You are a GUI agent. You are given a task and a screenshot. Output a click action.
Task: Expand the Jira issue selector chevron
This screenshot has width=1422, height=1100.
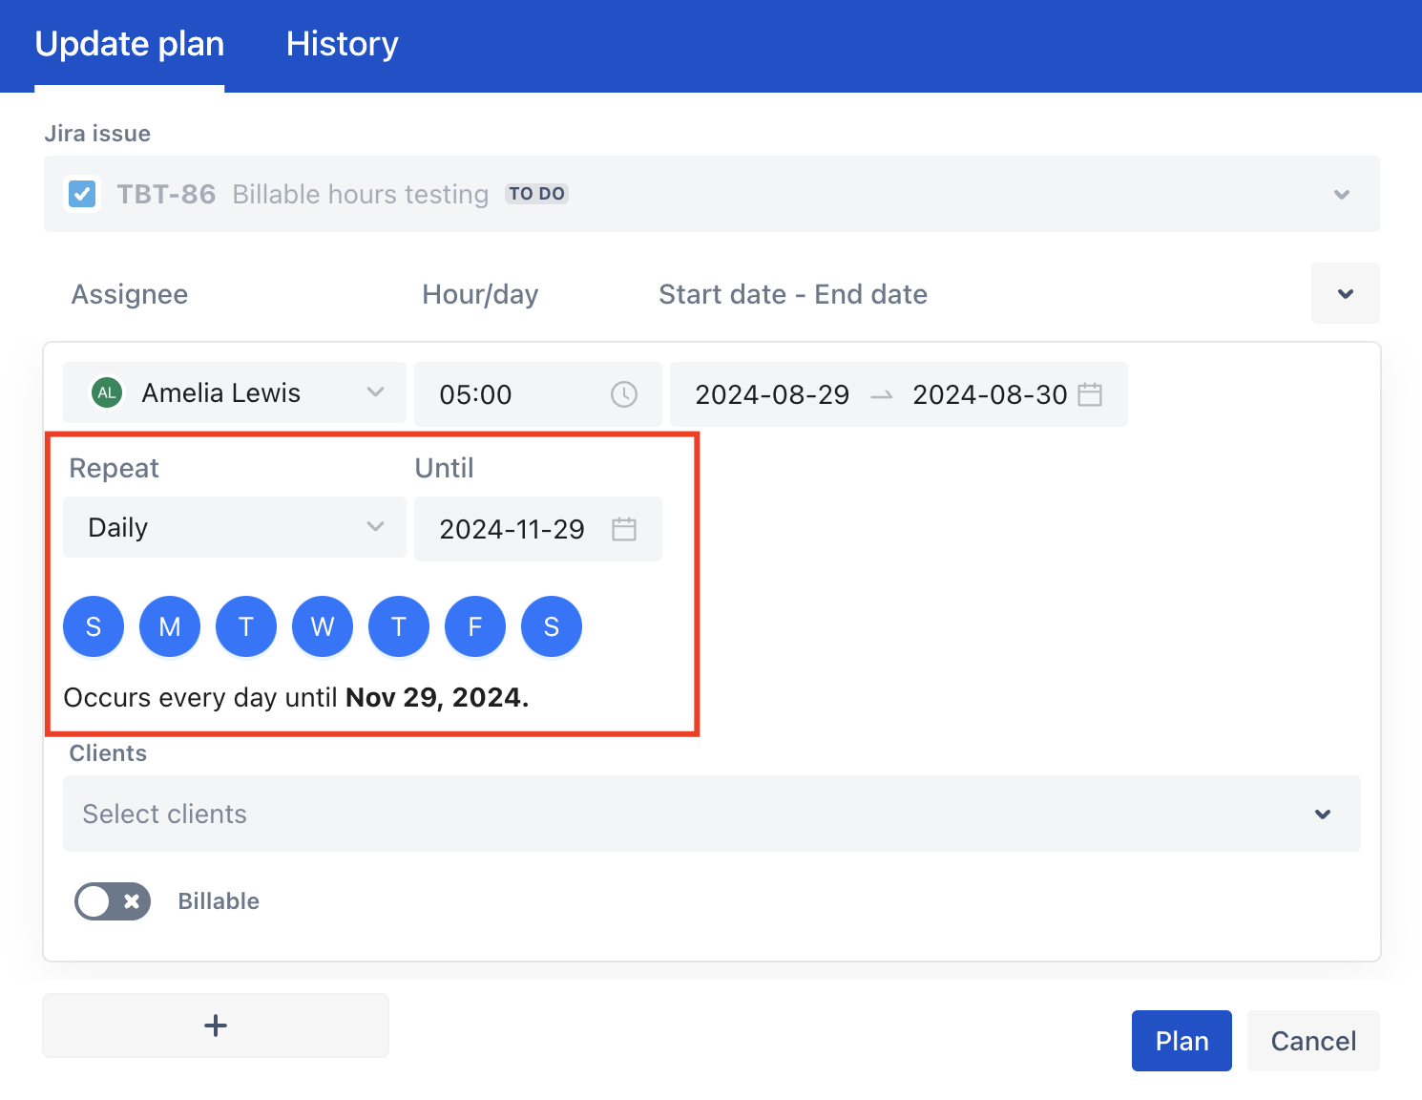pos(1341,195)
